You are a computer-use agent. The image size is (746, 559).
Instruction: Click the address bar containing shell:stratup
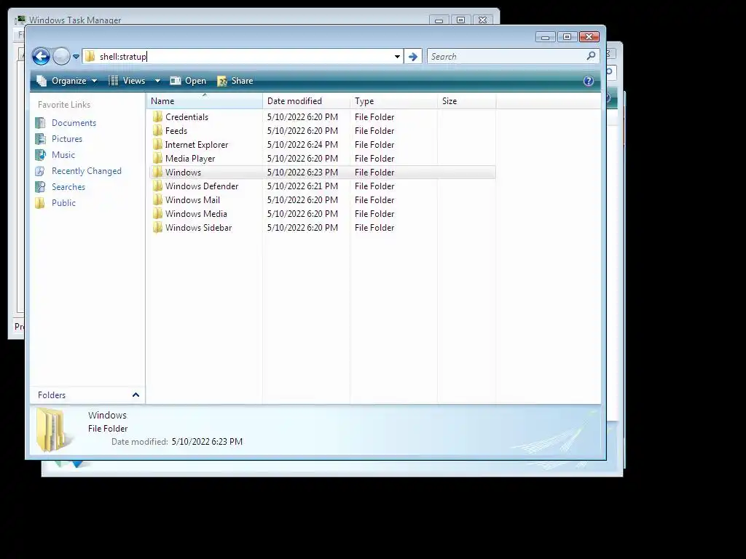pyautogui.click(x=243, y=57)
